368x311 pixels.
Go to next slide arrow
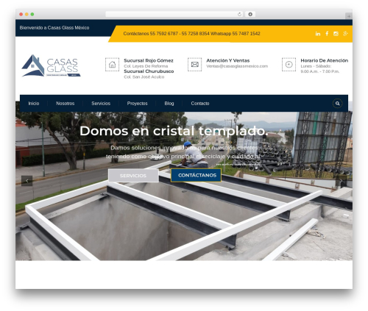[x=341, y=181]
